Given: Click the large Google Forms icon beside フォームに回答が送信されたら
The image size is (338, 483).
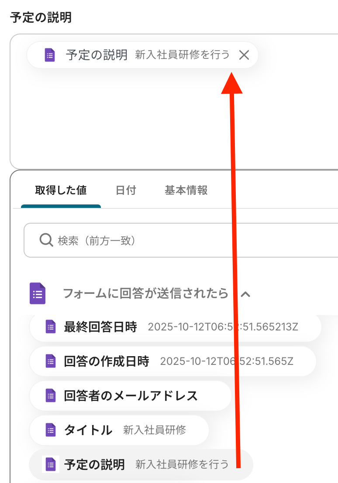Looking at the screenshot, I should coord(38,293).
